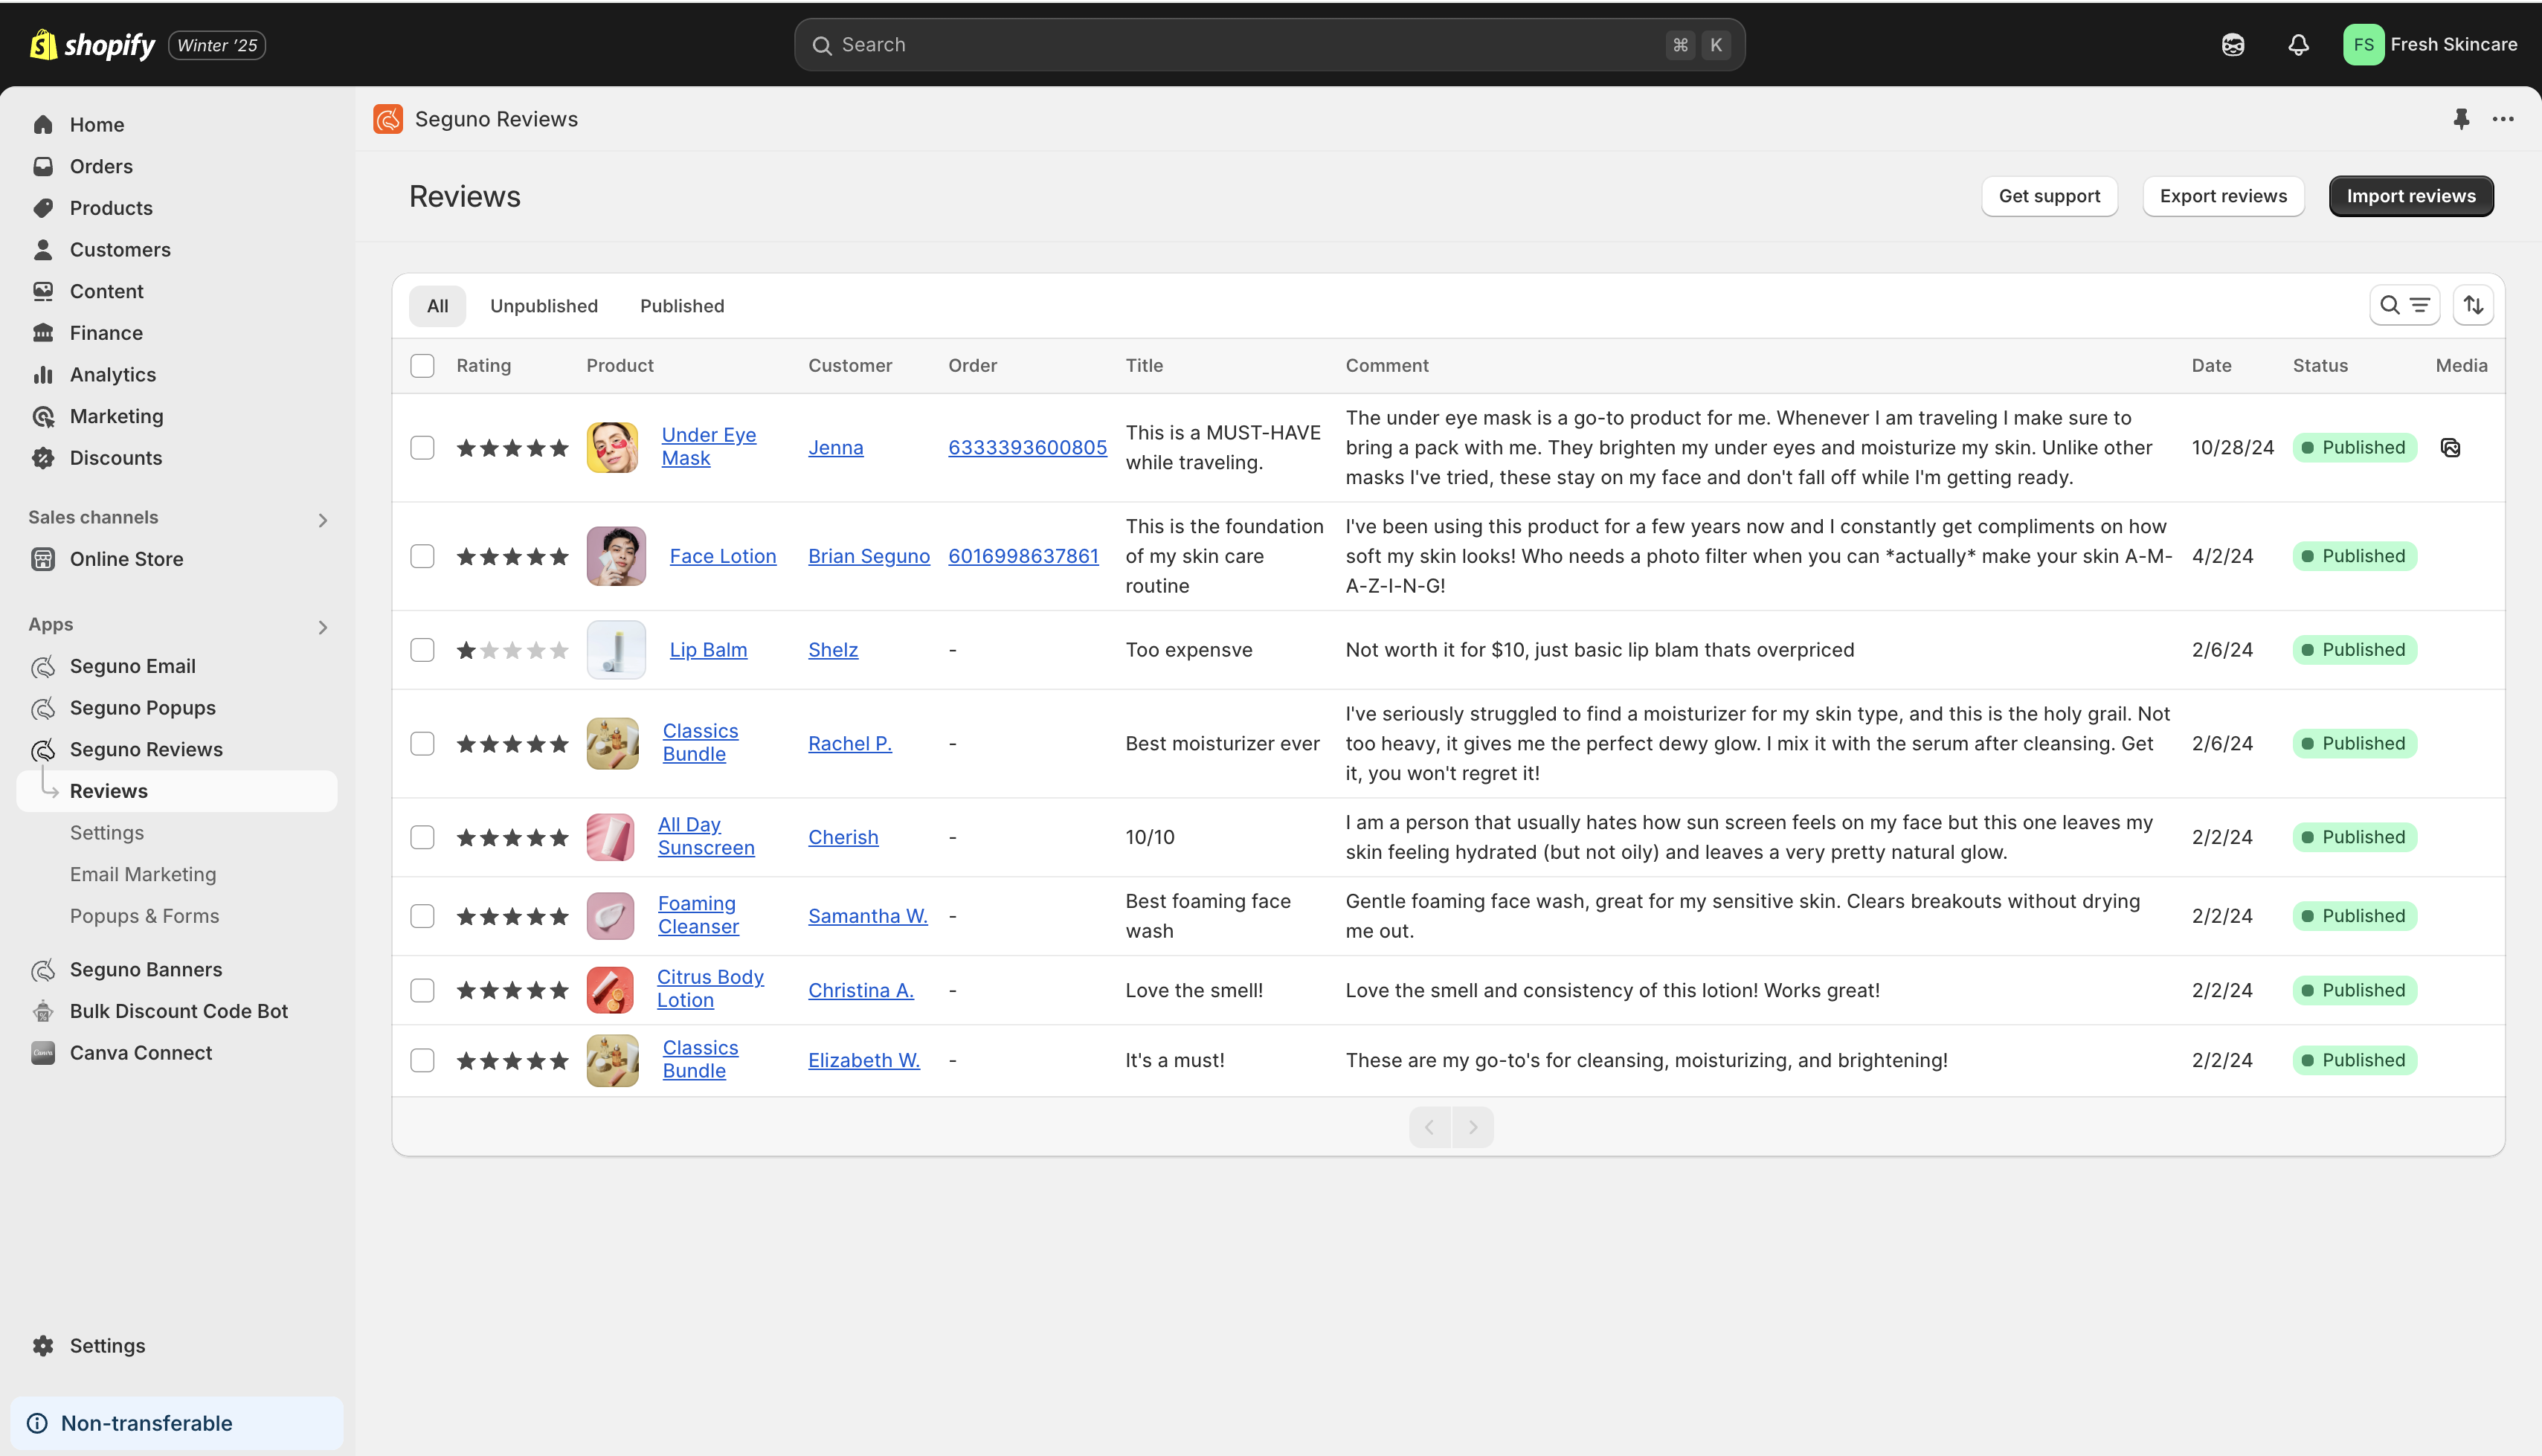2542x1456 pixels.
Task: Go to previous page of reviews
Action: [1430, 1127]
